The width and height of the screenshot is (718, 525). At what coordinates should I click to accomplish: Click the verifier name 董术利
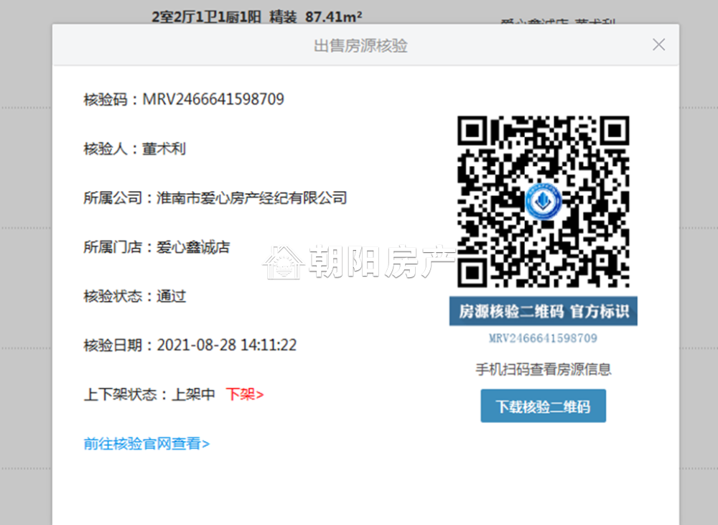tap(164, 149)
